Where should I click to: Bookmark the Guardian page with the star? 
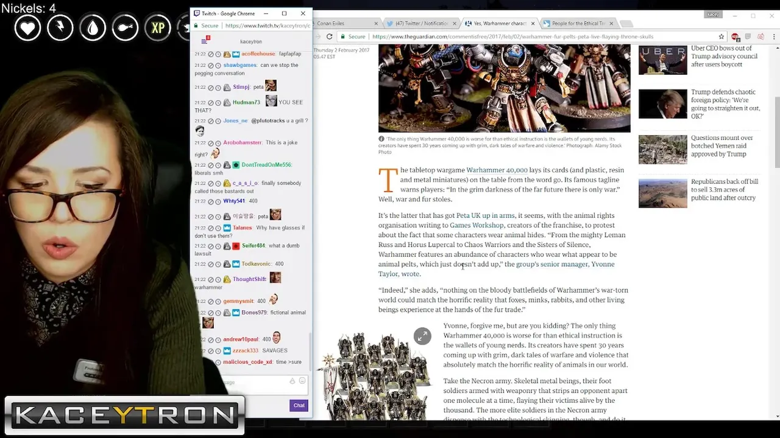click(x=721, y=36)
